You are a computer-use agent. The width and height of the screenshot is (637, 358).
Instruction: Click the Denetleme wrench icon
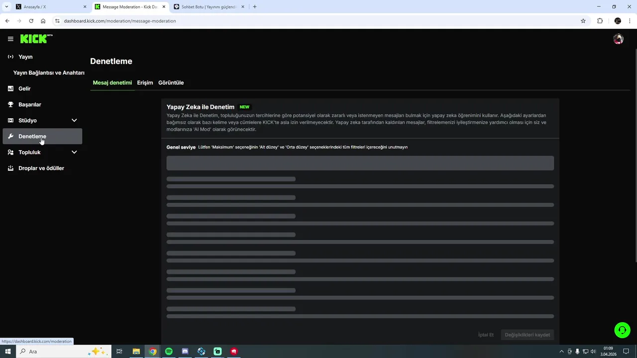pos(10,136)
